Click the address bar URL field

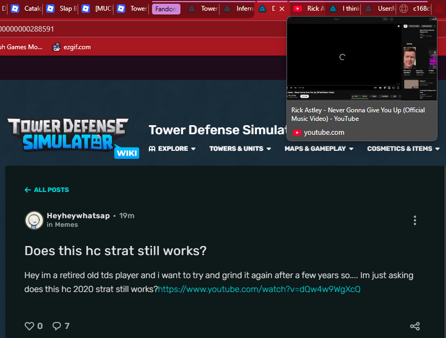[142, 29]
